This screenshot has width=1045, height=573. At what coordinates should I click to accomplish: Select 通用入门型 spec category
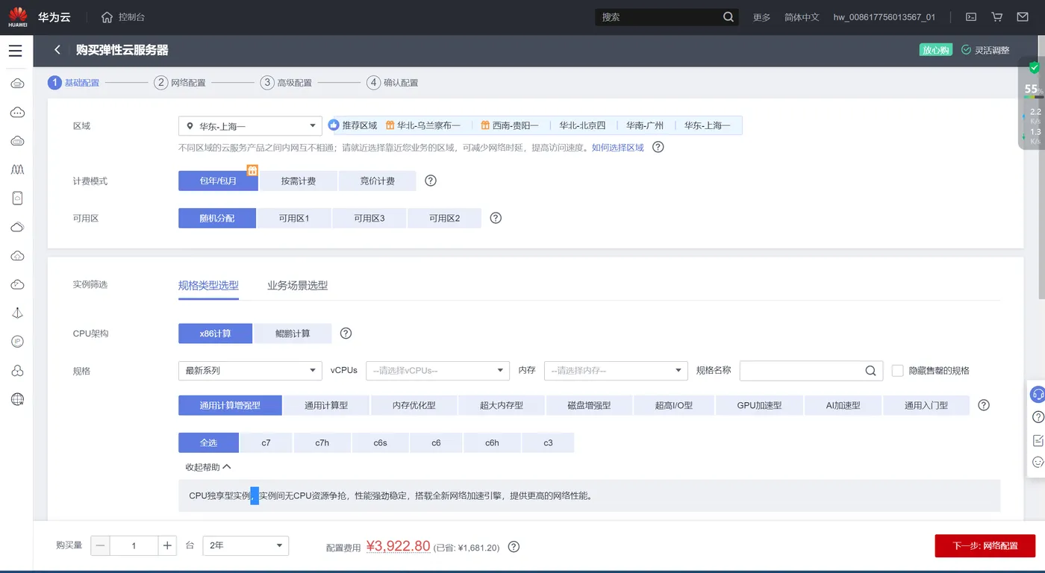point(926,405)
